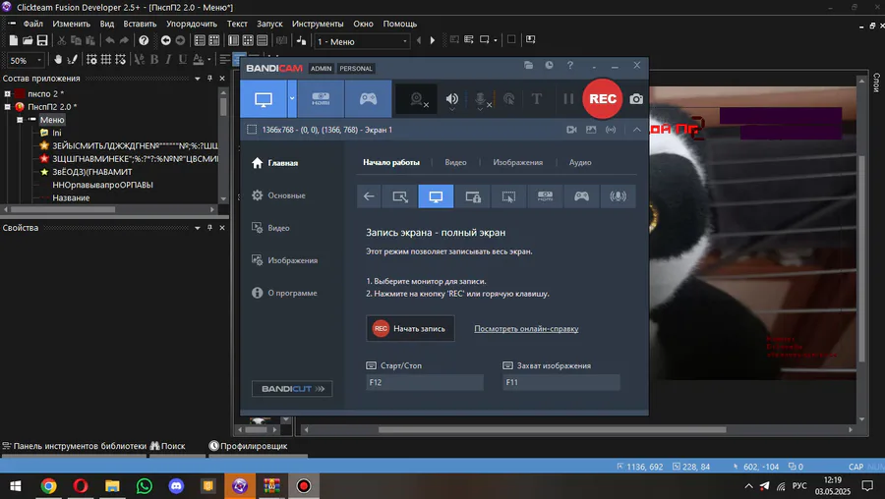Take a screenshot with the camera icon
Viewport: 885px width, 499px height.
coord(636,99)
